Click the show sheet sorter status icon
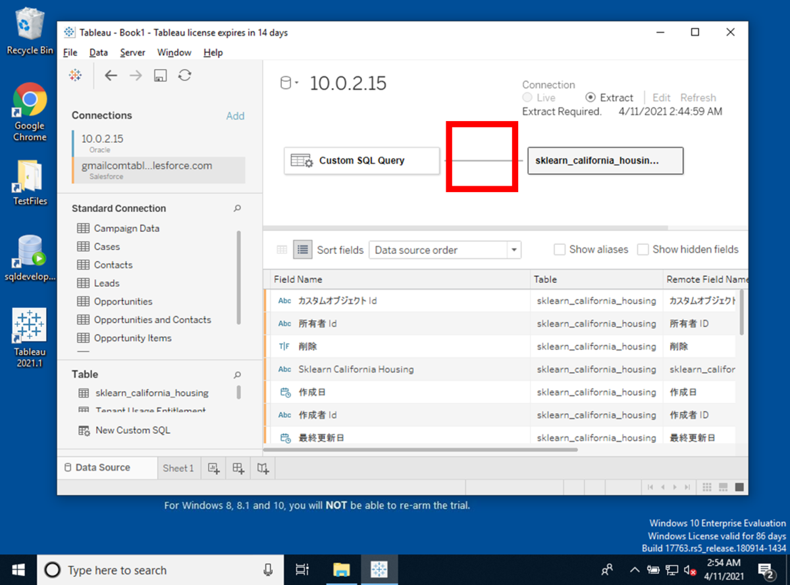The height and width of the screenshot is (585, 790). 707,487
